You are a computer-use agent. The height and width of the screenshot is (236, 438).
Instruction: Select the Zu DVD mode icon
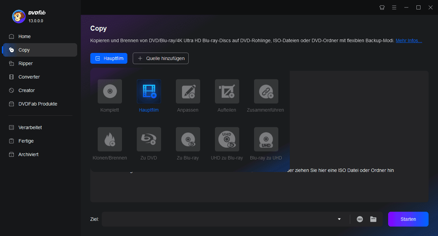tap(149, 139)
